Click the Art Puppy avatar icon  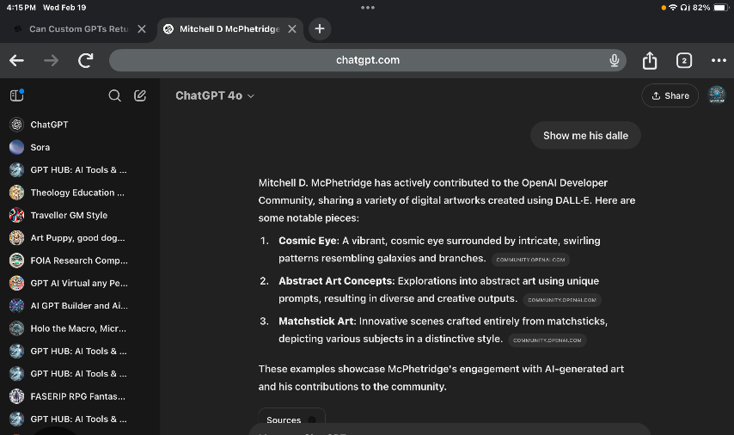click(17, 238)
